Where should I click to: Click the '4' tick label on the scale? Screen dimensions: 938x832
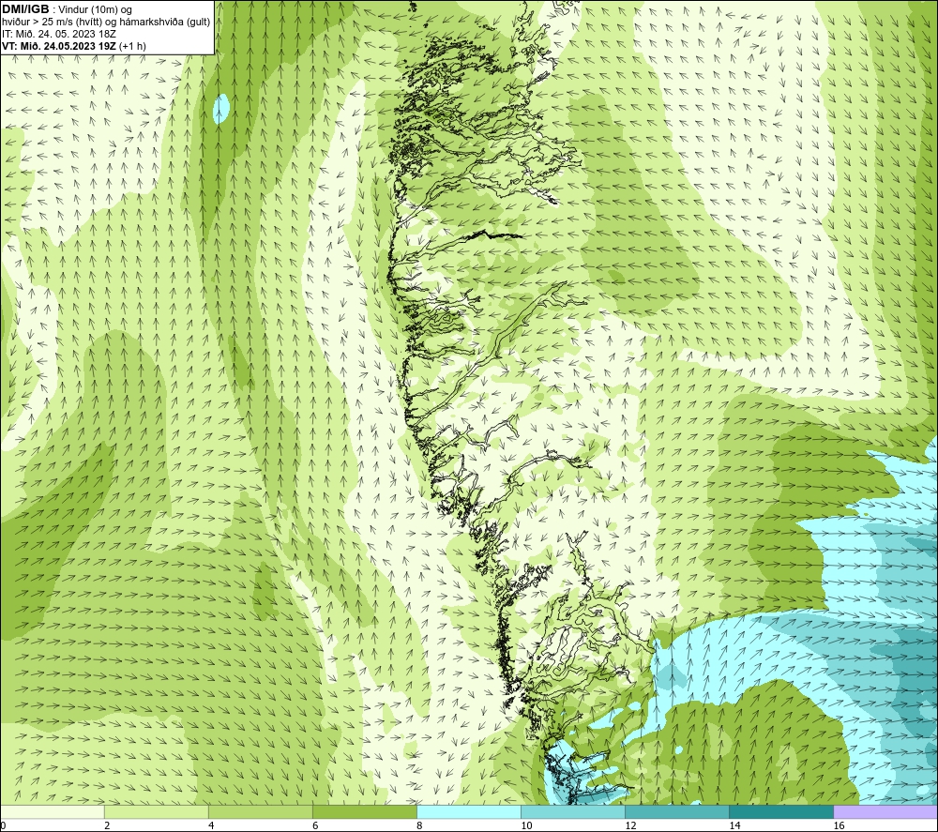point(211,826)
